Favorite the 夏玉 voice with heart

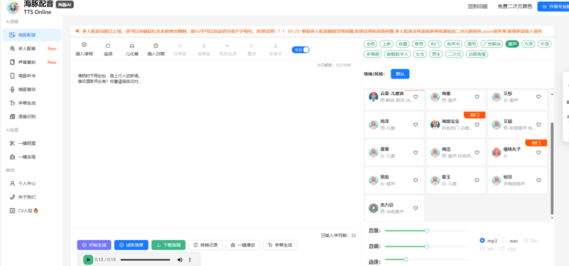coord(477,180)
